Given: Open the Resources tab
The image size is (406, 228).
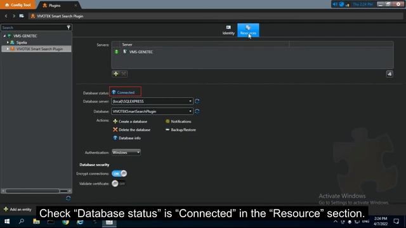Looking at the screenshot, I should (248, 30).
